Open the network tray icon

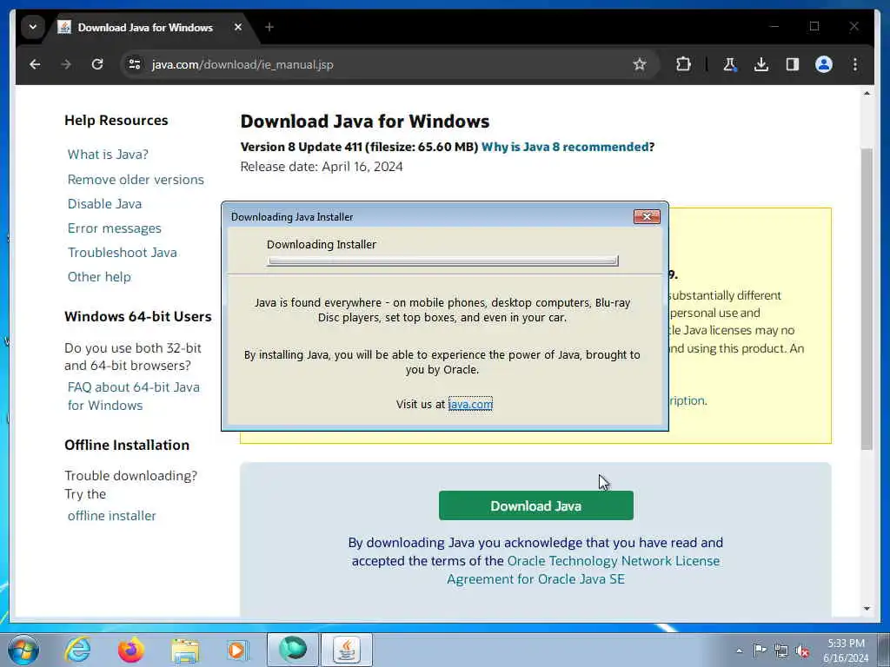[781, 650]
